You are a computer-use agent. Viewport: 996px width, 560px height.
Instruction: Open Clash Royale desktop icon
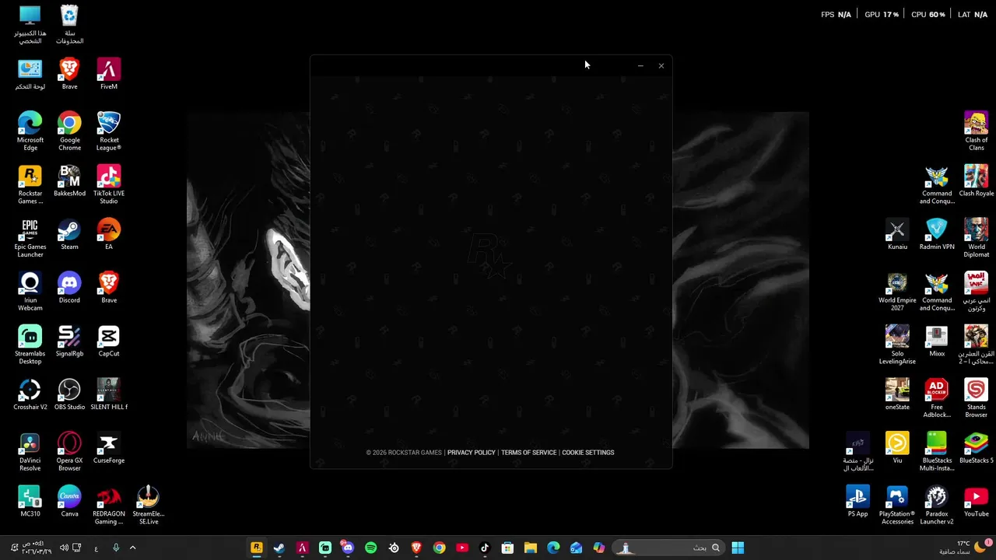pyautogui.click(x=976, y=181)
